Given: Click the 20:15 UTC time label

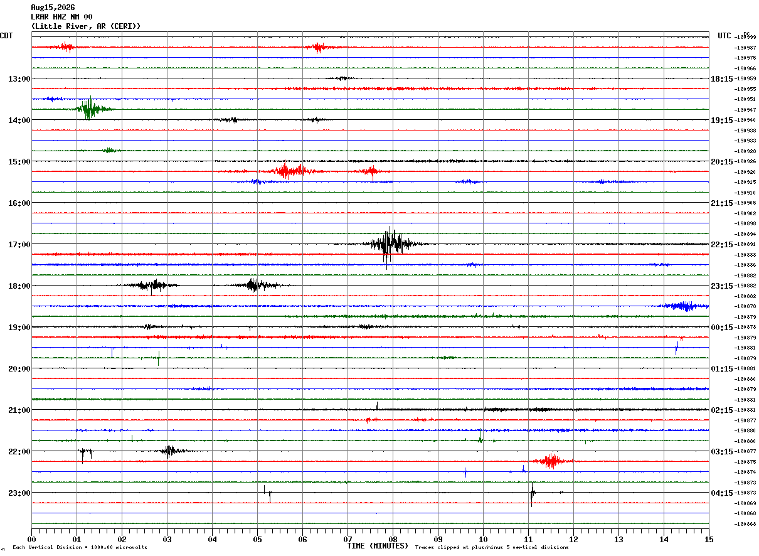Looking at the screenshot, I should click(722, 161).
